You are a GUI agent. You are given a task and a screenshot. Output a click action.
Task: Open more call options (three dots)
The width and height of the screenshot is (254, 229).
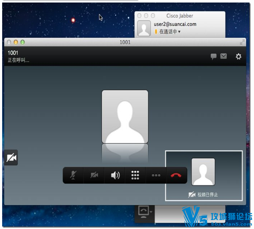pos(156,175)
